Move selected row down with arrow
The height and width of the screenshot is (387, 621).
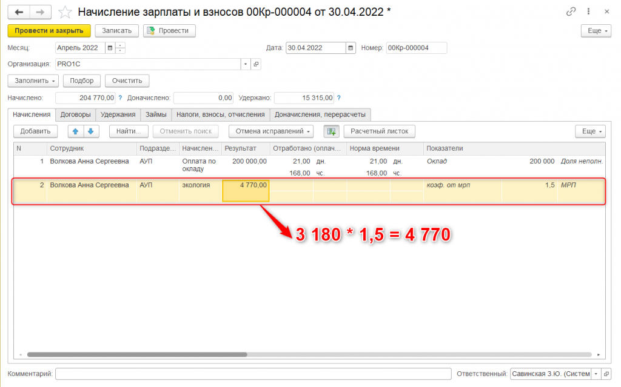pos(90,131)
